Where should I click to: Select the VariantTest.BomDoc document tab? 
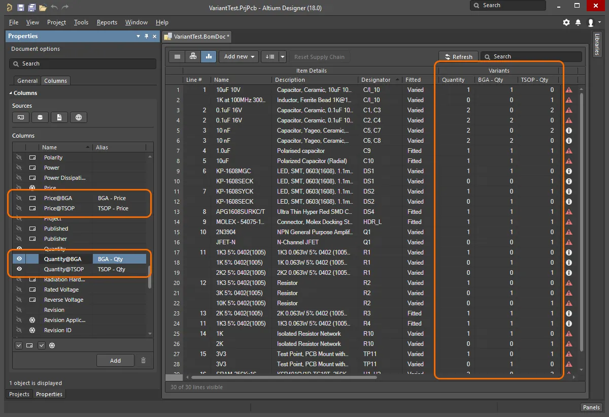[197, 37]
